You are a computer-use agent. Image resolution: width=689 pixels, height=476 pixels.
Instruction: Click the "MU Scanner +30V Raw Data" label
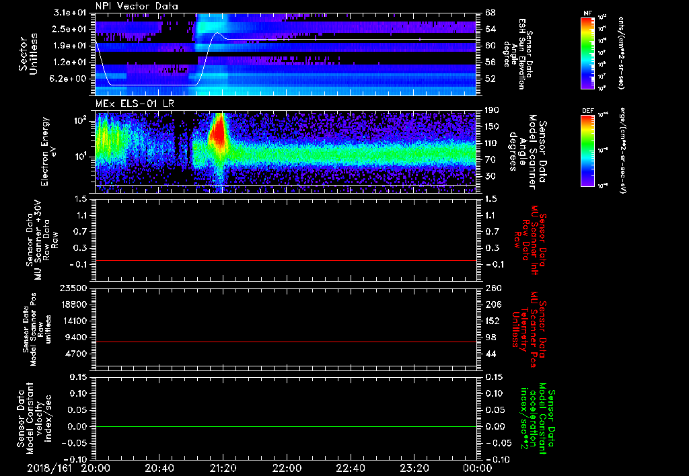pos(42,240)
